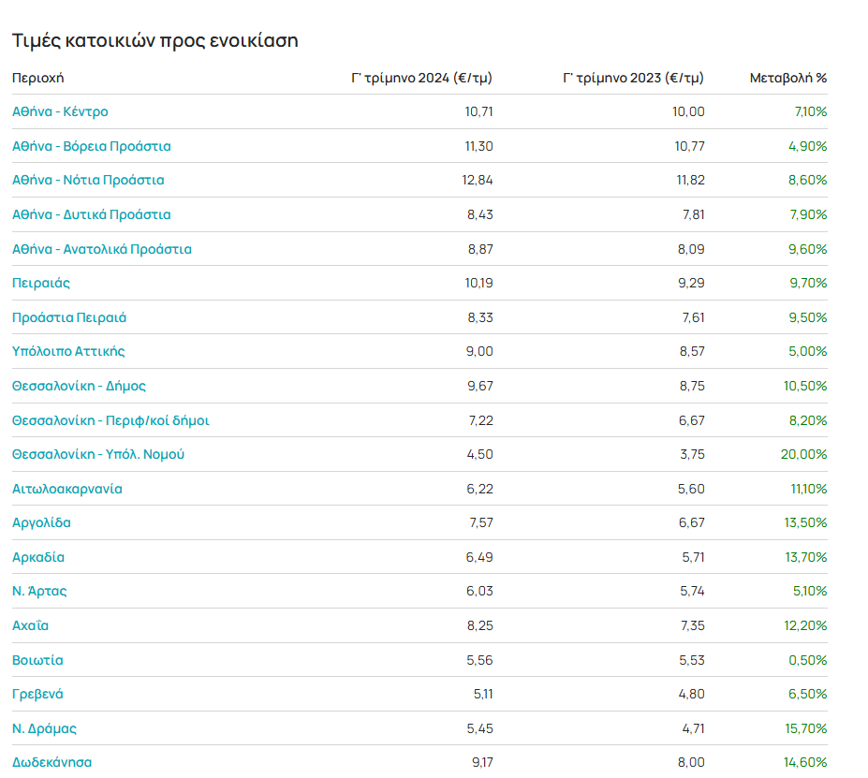Select the Βοιωτία region link
Image resolution: width=868 pixels, height=778 pixels.
coord(37,660)
